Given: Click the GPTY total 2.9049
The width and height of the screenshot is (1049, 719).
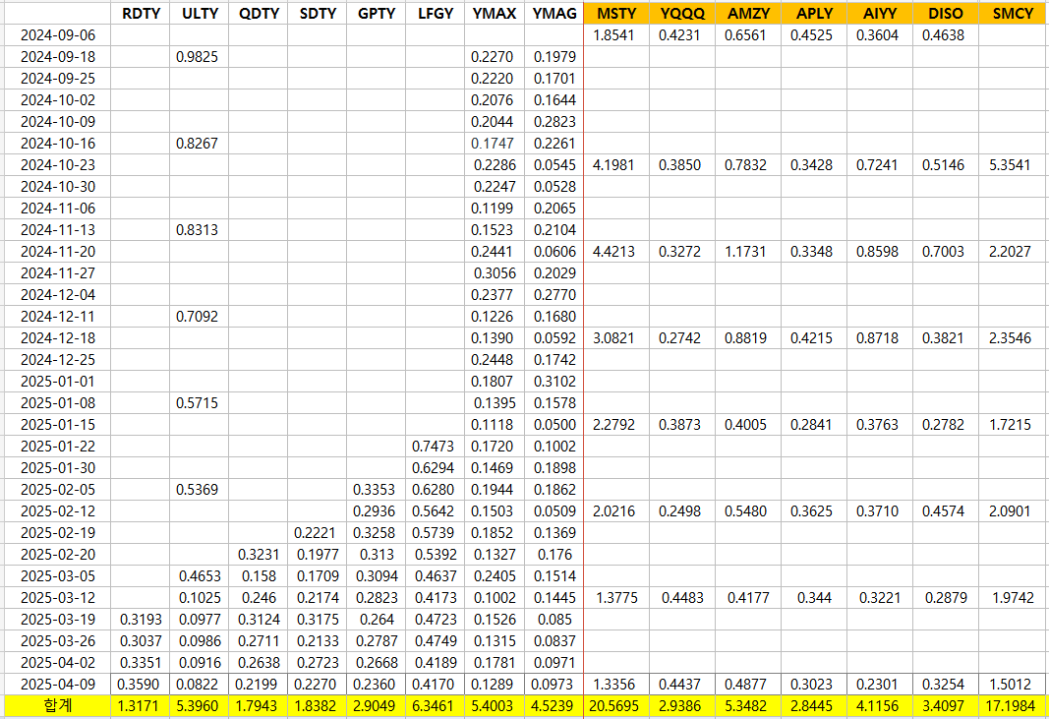Looking at the screenshot, I should point(376,705).
